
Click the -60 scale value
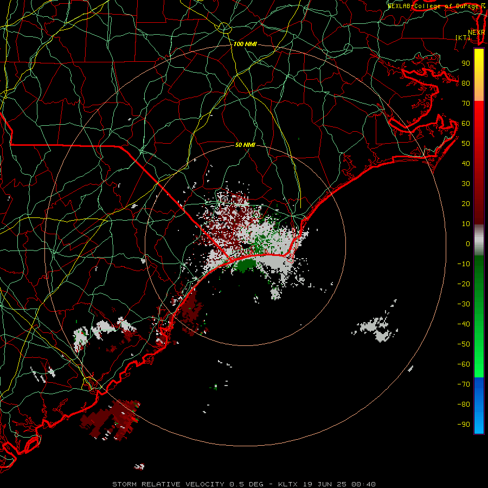pos(464,364)
